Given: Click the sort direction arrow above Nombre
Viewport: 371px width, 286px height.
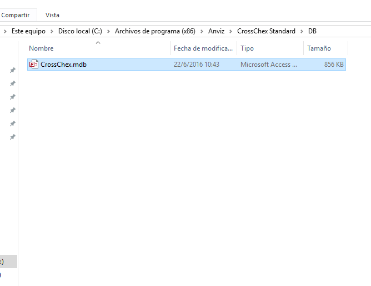Looking at the screenshot, I should [98, 43].
